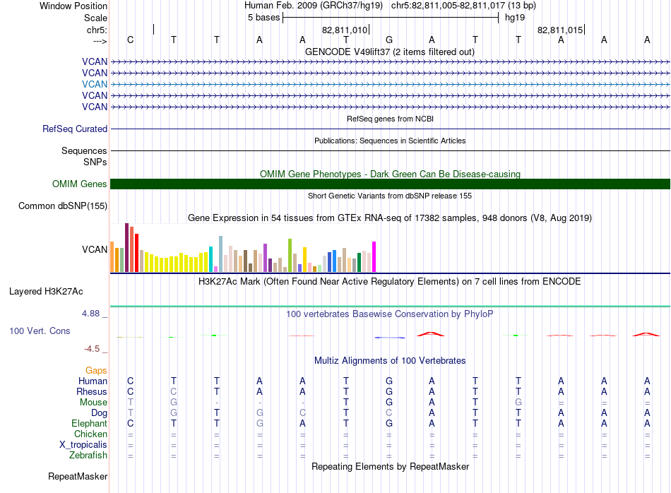Click the magenta bar in GTEx chart
671x493 pixels.
point(374,256)
